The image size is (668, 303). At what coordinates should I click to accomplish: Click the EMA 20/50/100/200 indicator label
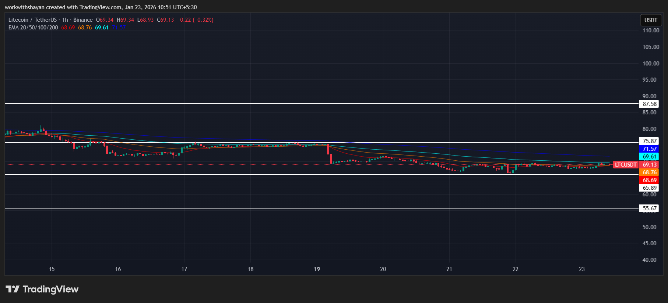point(33,28)
